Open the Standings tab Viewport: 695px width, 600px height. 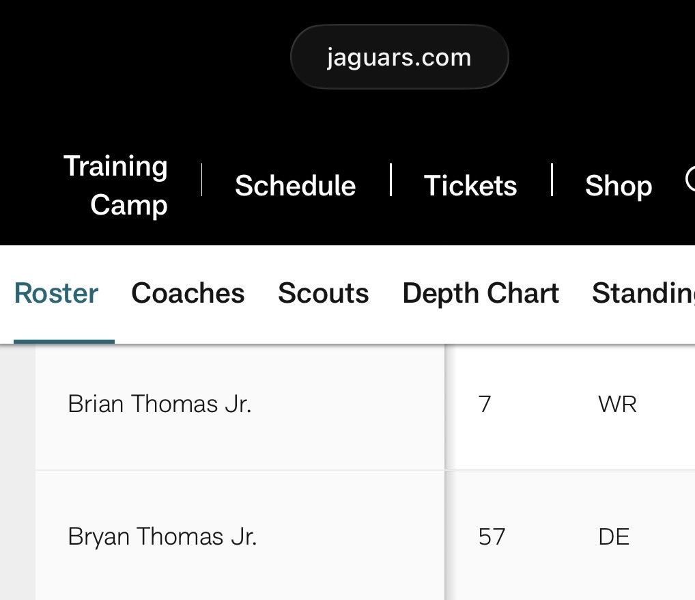[643, 293]
